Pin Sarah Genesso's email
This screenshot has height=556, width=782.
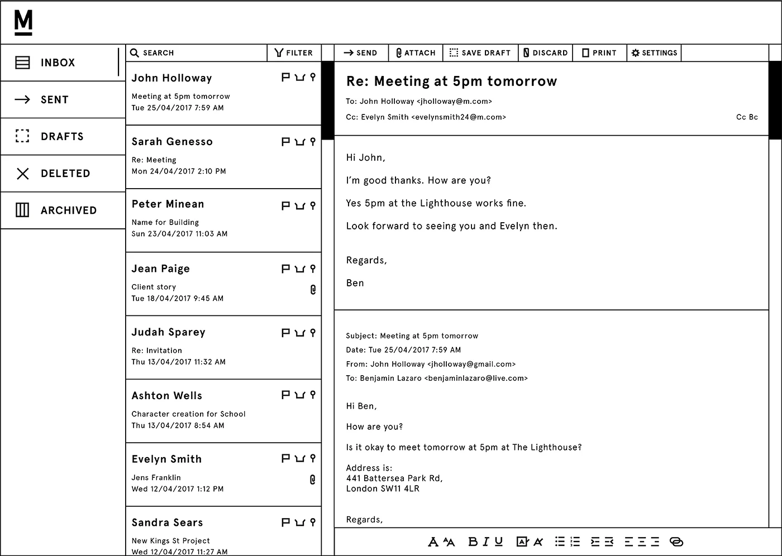pyautogui.click(x=313, y=142)
